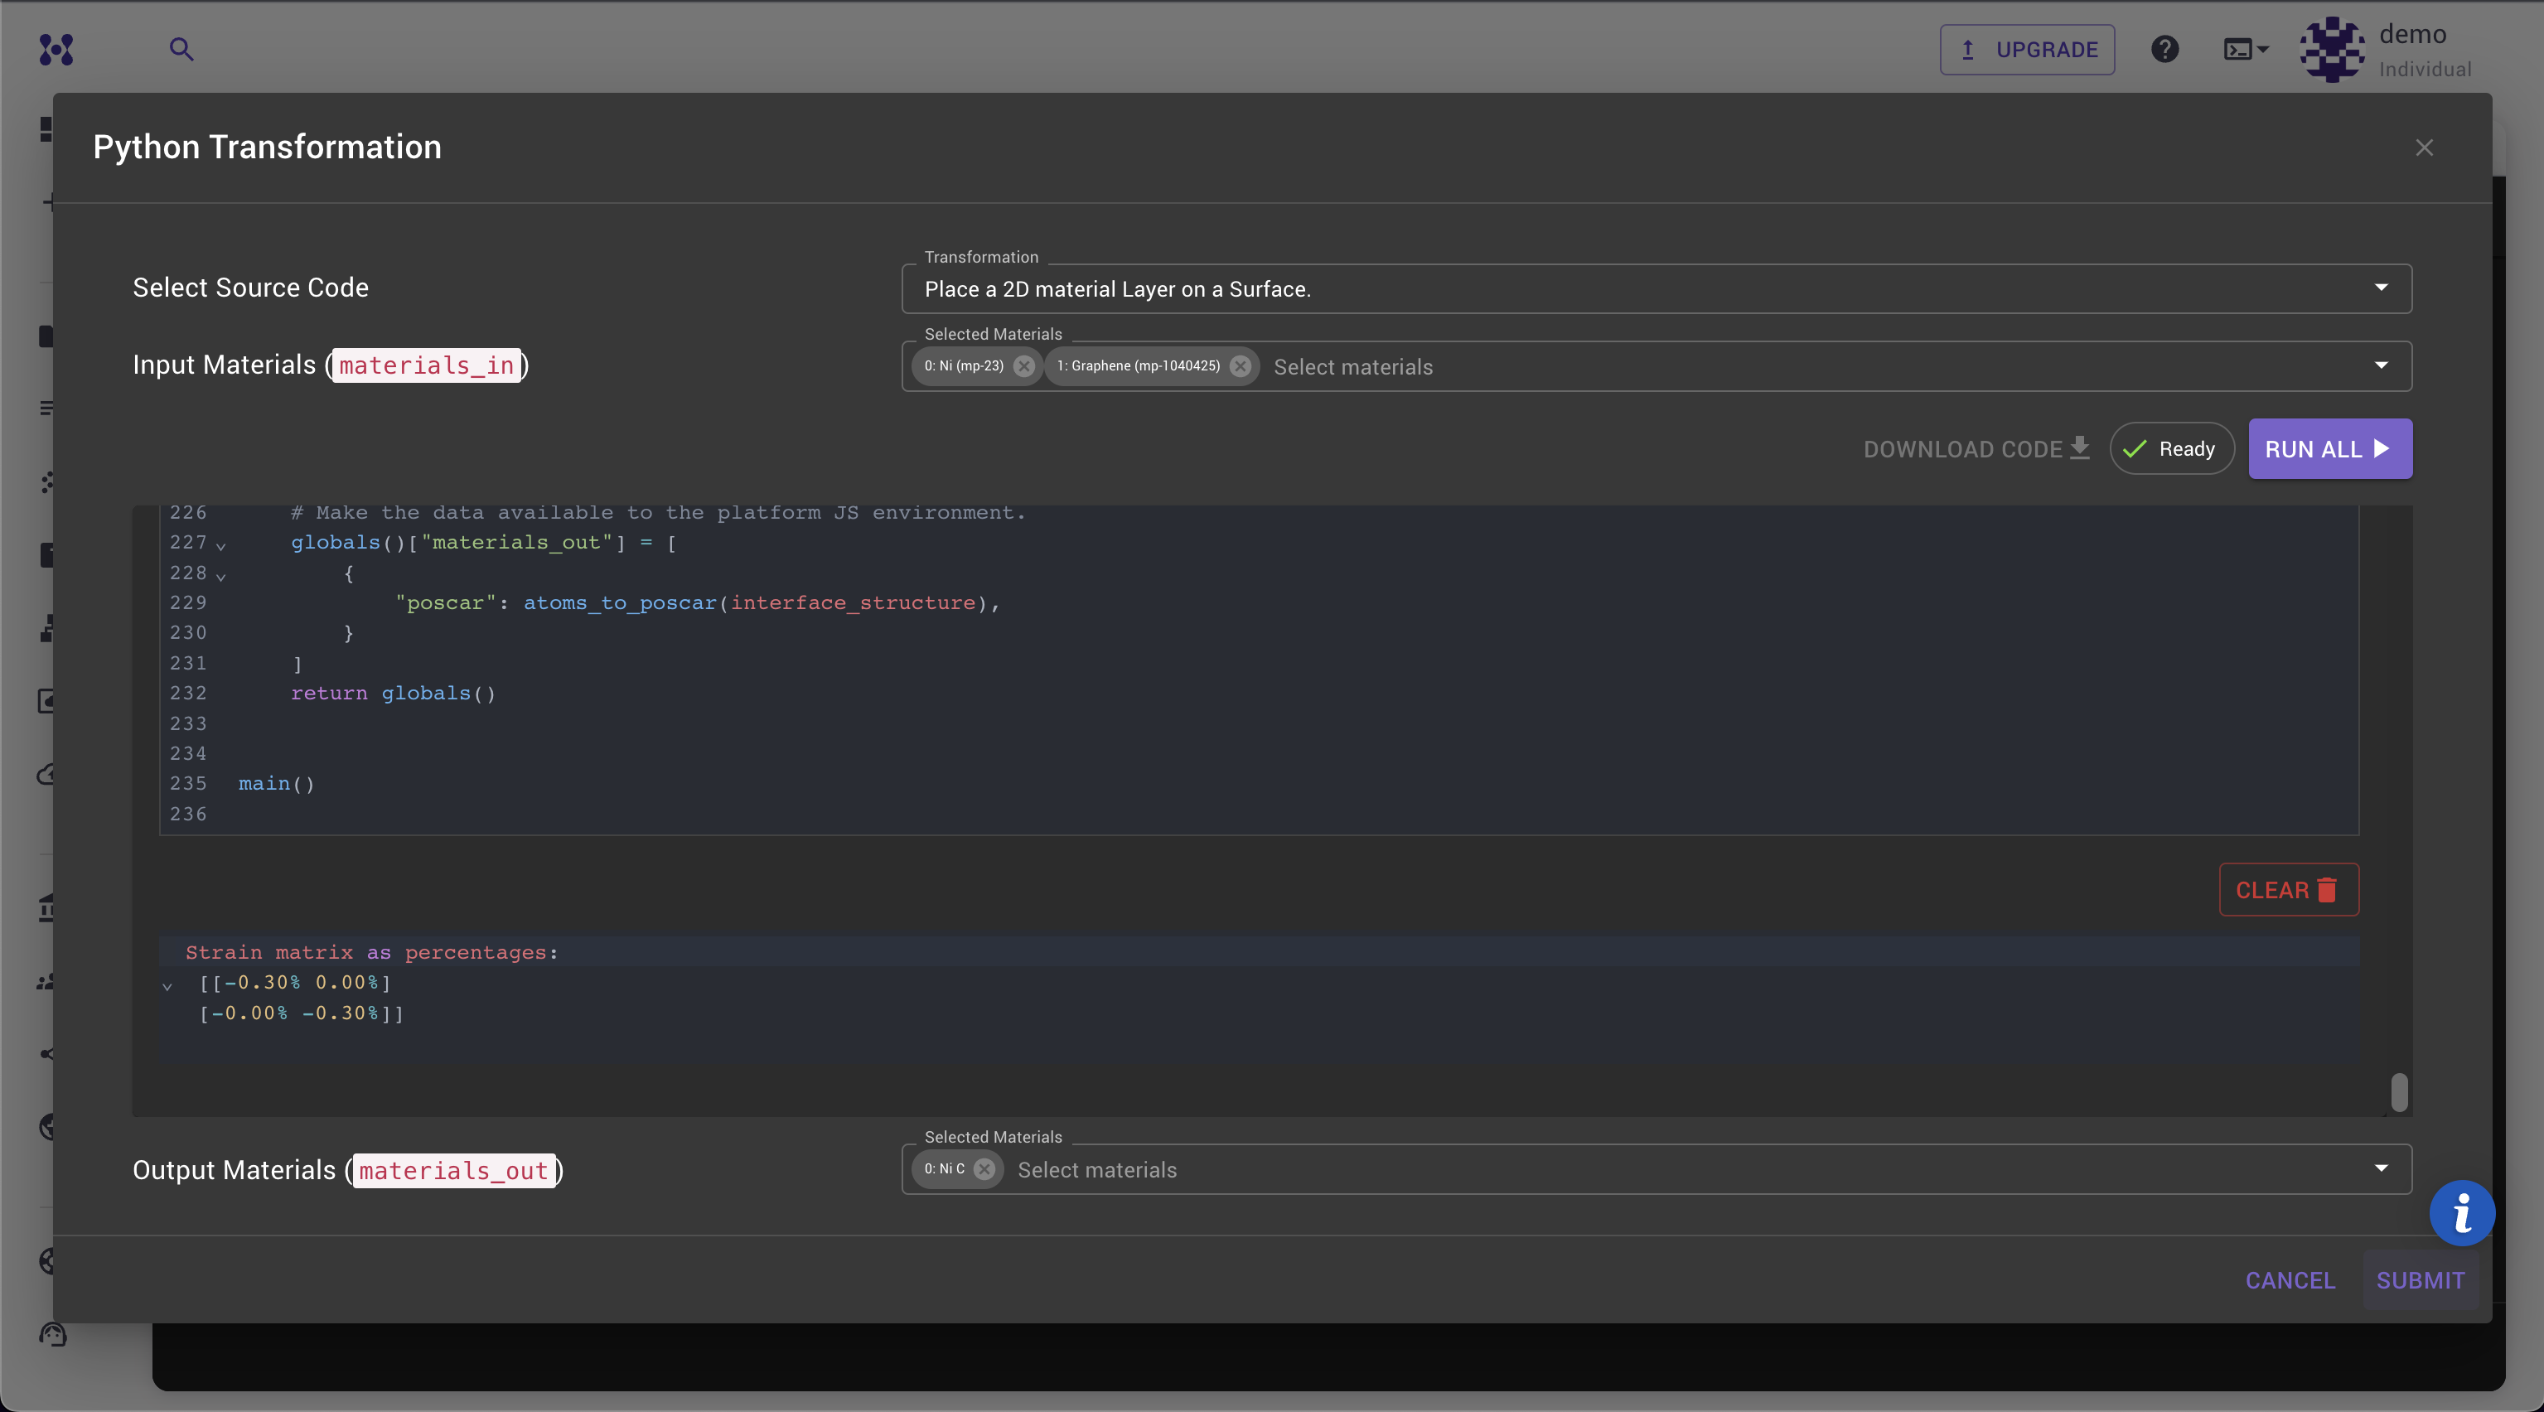The image size is (2544, 1412).
Task: Click the UPGRADE link in the top bar
Action: (x=2027, y=48)
